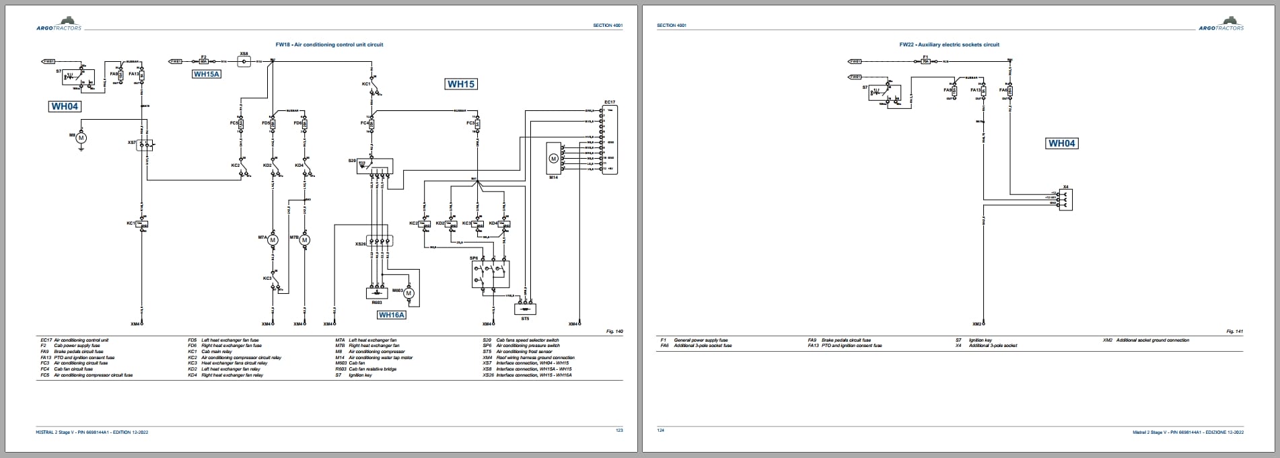
Task: Click the WH15 harness label box
Action: coord(461,84)
